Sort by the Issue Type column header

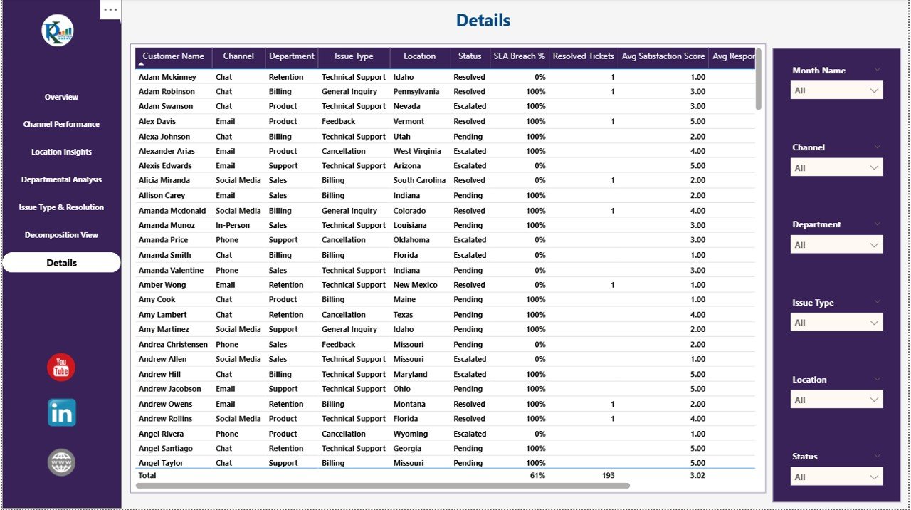[x=354, y=56]
